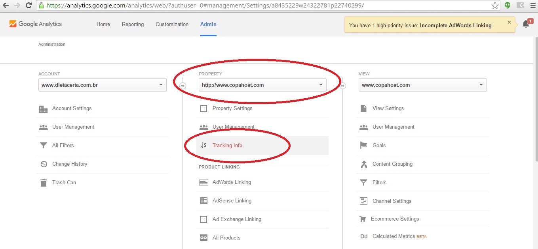Open the Change History link
This screenshot has width=538, height=249.
pos(70,164)
